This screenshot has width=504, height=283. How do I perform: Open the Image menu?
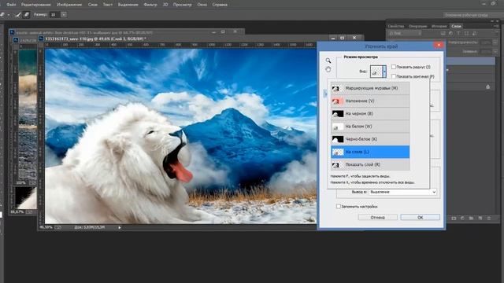pyautogui.click(x=69, y=5)
